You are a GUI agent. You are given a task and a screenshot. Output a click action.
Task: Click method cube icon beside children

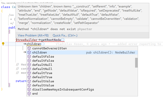[x=29, y=52]
